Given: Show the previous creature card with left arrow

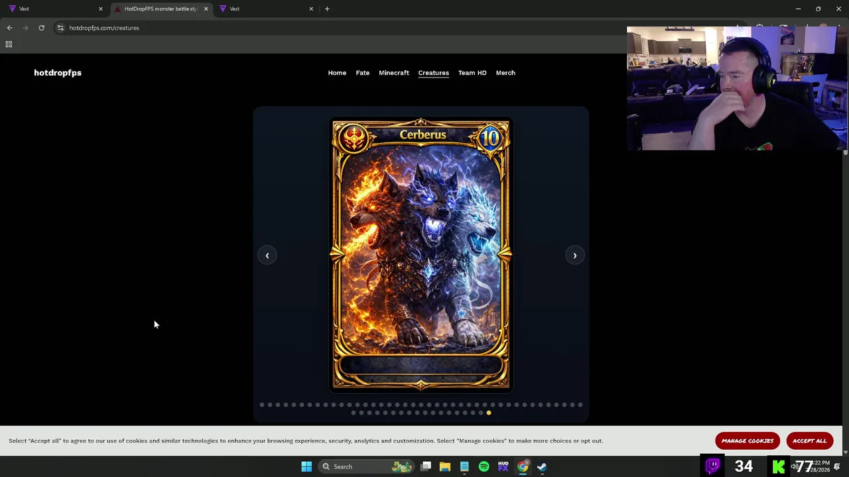Looking at the screenshot, I should [x=267, y=255].
